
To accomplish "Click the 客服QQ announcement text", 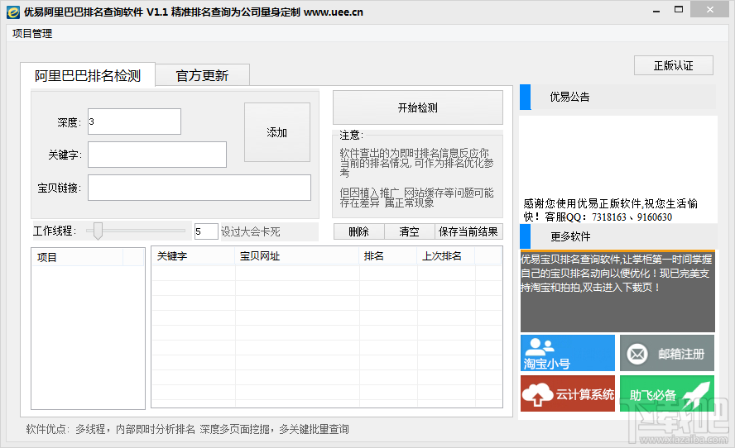I will (x=610, y=210).
